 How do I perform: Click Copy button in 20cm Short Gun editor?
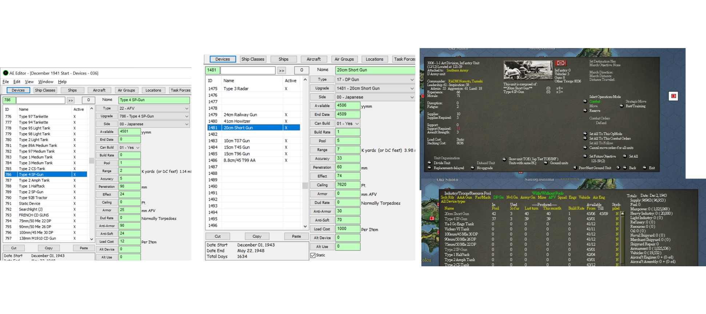(257, 236)
